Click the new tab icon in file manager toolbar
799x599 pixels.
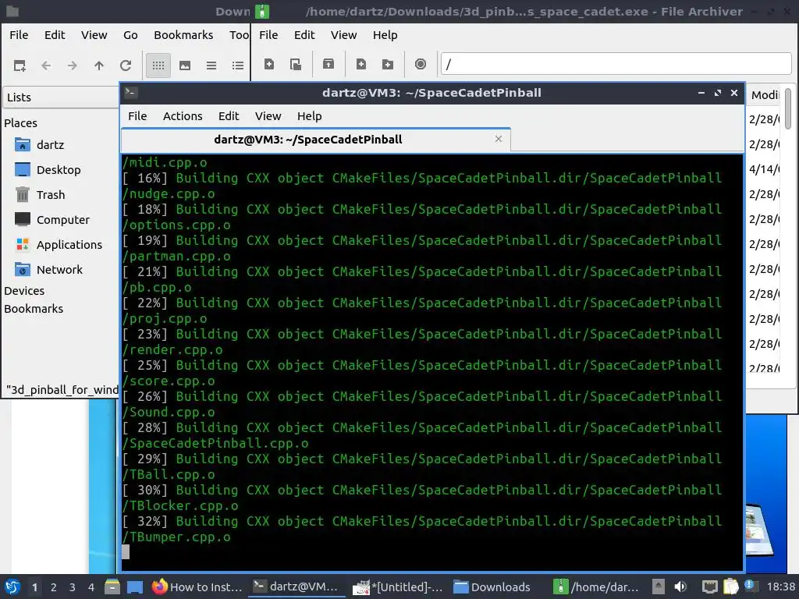tap(20, 66)
